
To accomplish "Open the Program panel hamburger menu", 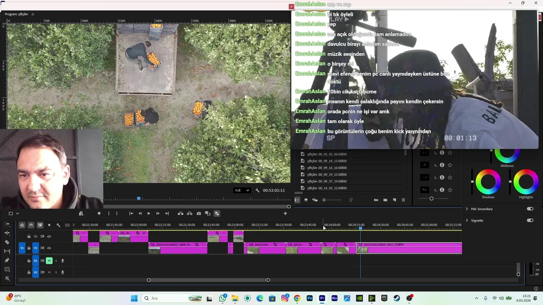I will [x=33, y=14].
